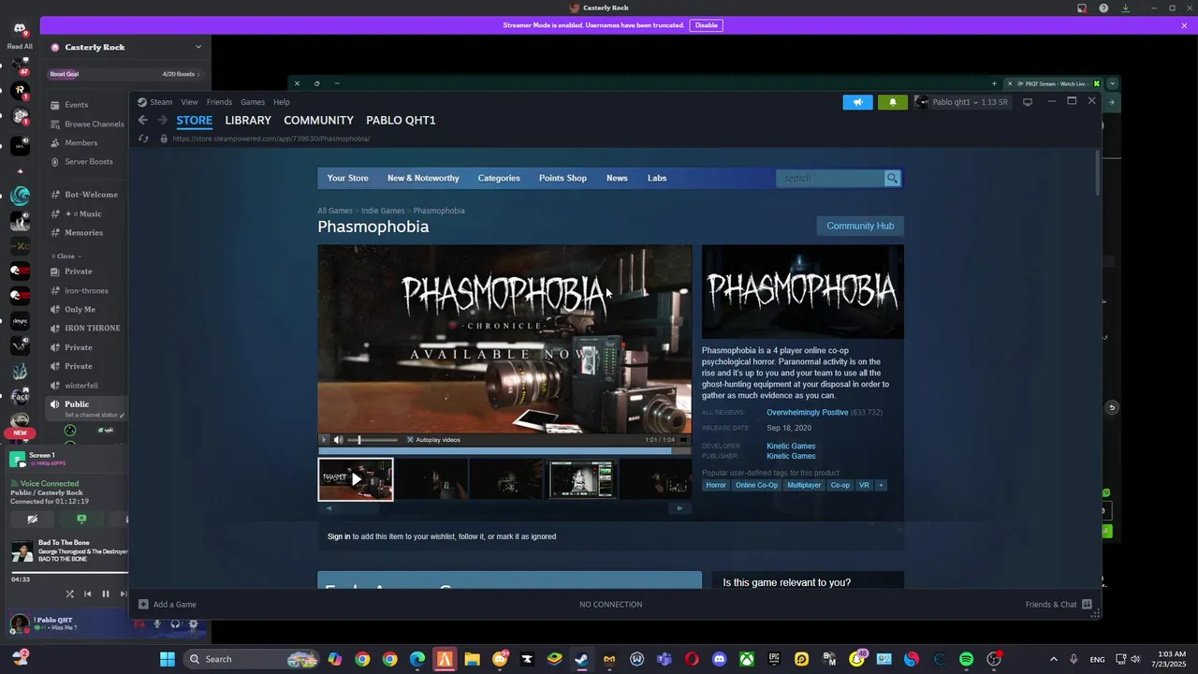Select the Horror tag
Viewport: 1198px width, 674px height.
[x=716, y=485]
